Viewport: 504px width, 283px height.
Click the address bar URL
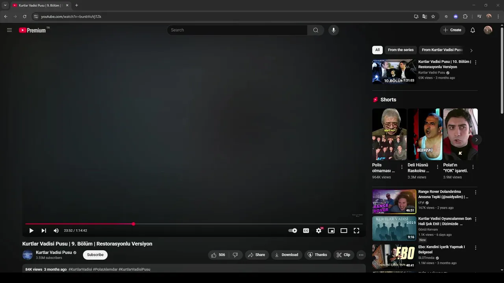pyautogui.click(x=71, y=17)
